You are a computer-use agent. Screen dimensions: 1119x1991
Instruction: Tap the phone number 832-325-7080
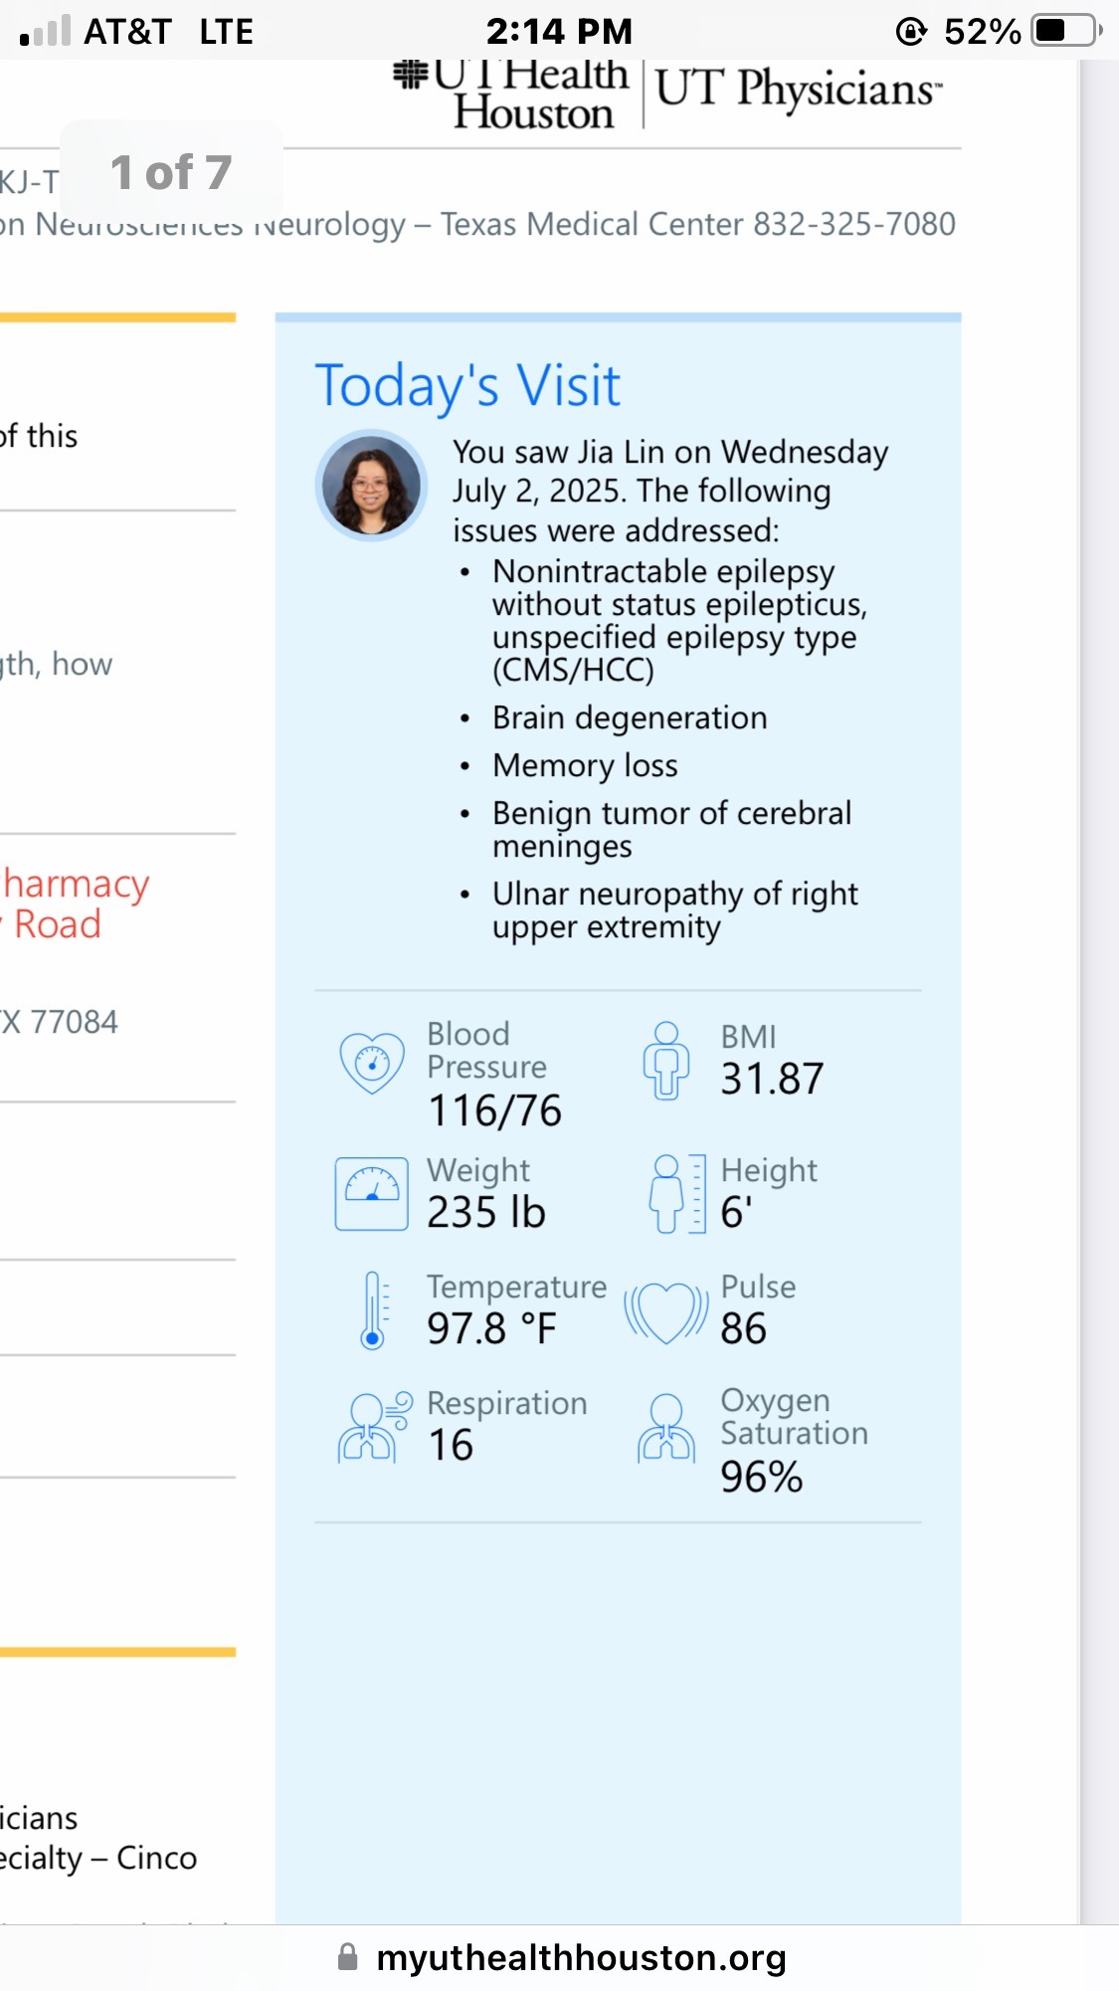(x=853, y=224)
